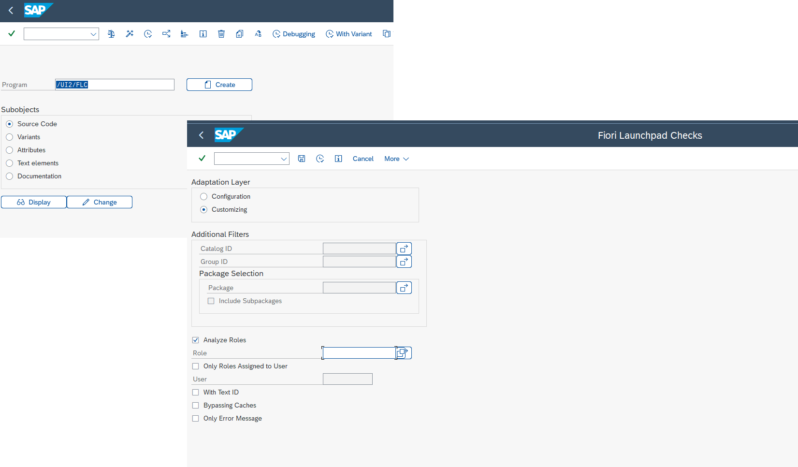Open command field dropdown in Fiori Launchpad Checks
Viewport: 798px width, 467px height.
(284, 159)
